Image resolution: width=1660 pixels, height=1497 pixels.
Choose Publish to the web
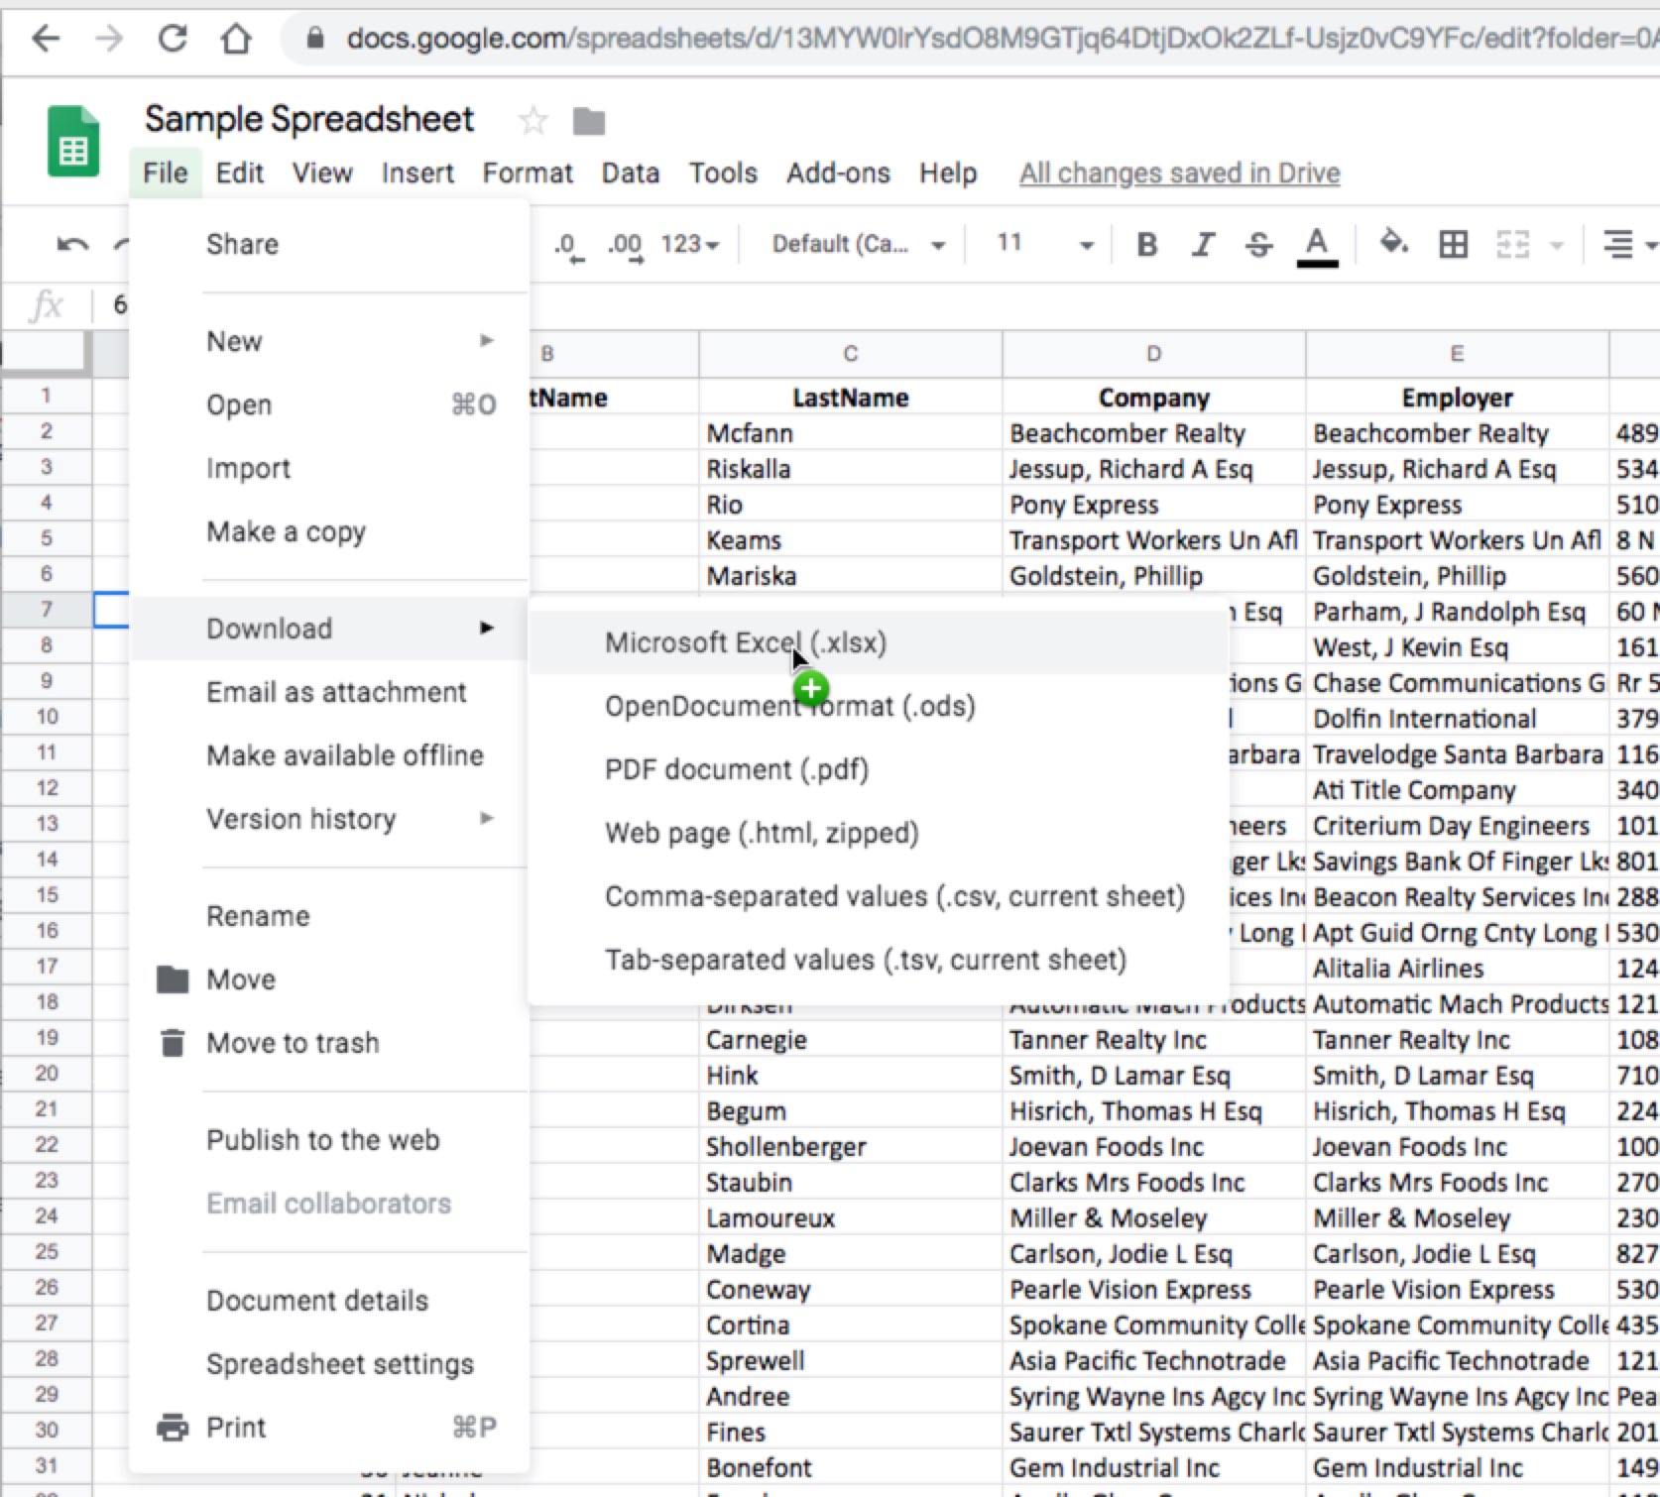[x=329, y=1140]
